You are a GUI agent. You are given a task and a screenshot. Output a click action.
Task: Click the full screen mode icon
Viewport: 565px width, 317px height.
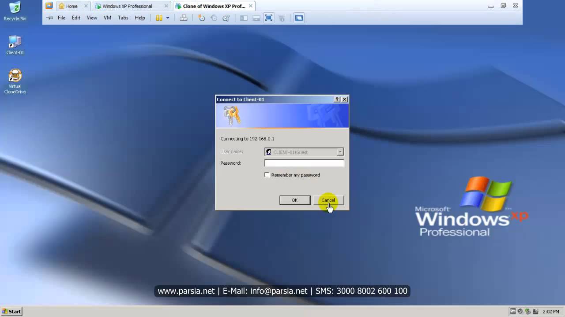(268, 18)
